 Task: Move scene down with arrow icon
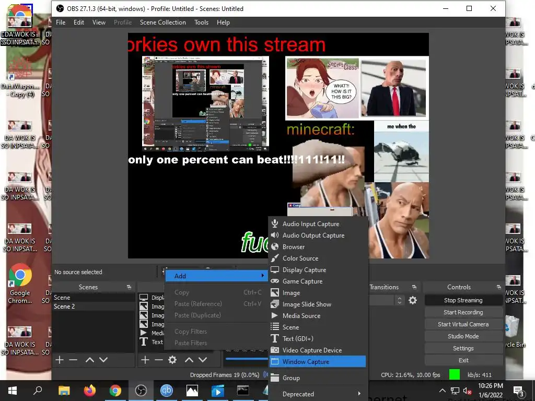tap(103, 360)
